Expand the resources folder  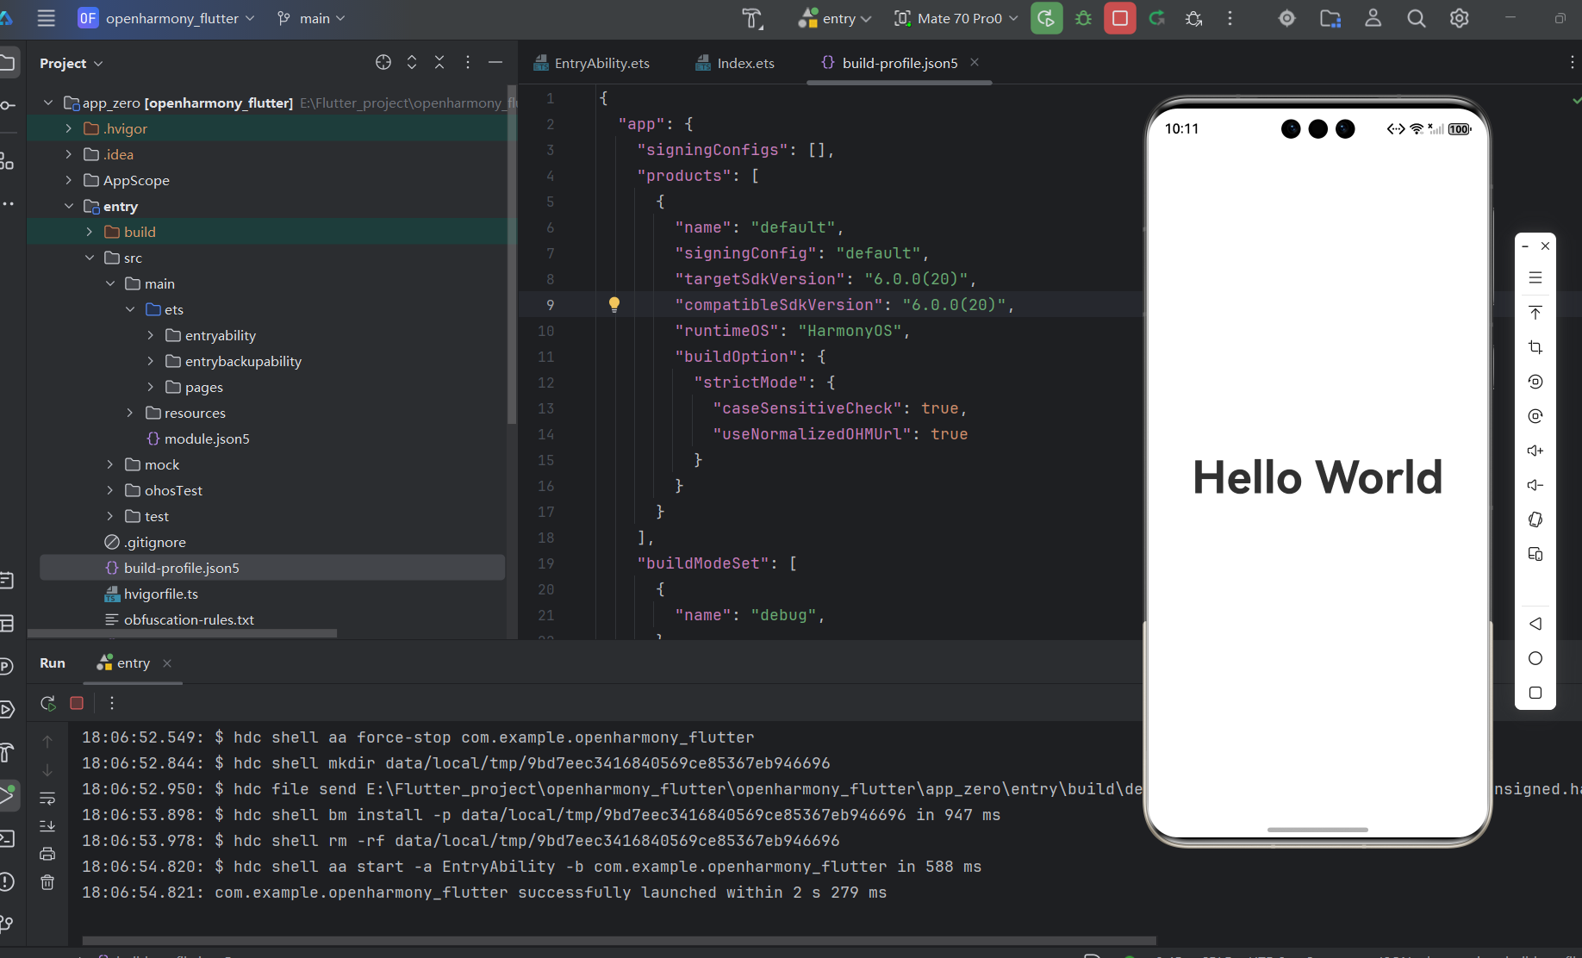(130, 413)
